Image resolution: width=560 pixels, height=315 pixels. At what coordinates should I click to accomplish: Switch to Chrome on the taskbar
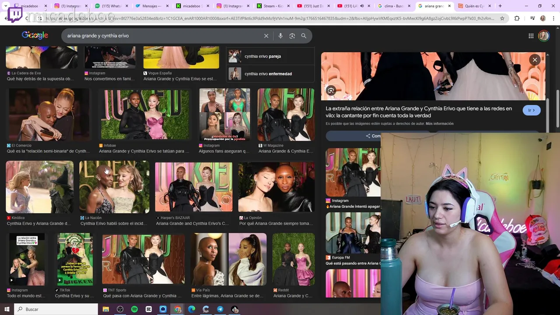[177, 309]
